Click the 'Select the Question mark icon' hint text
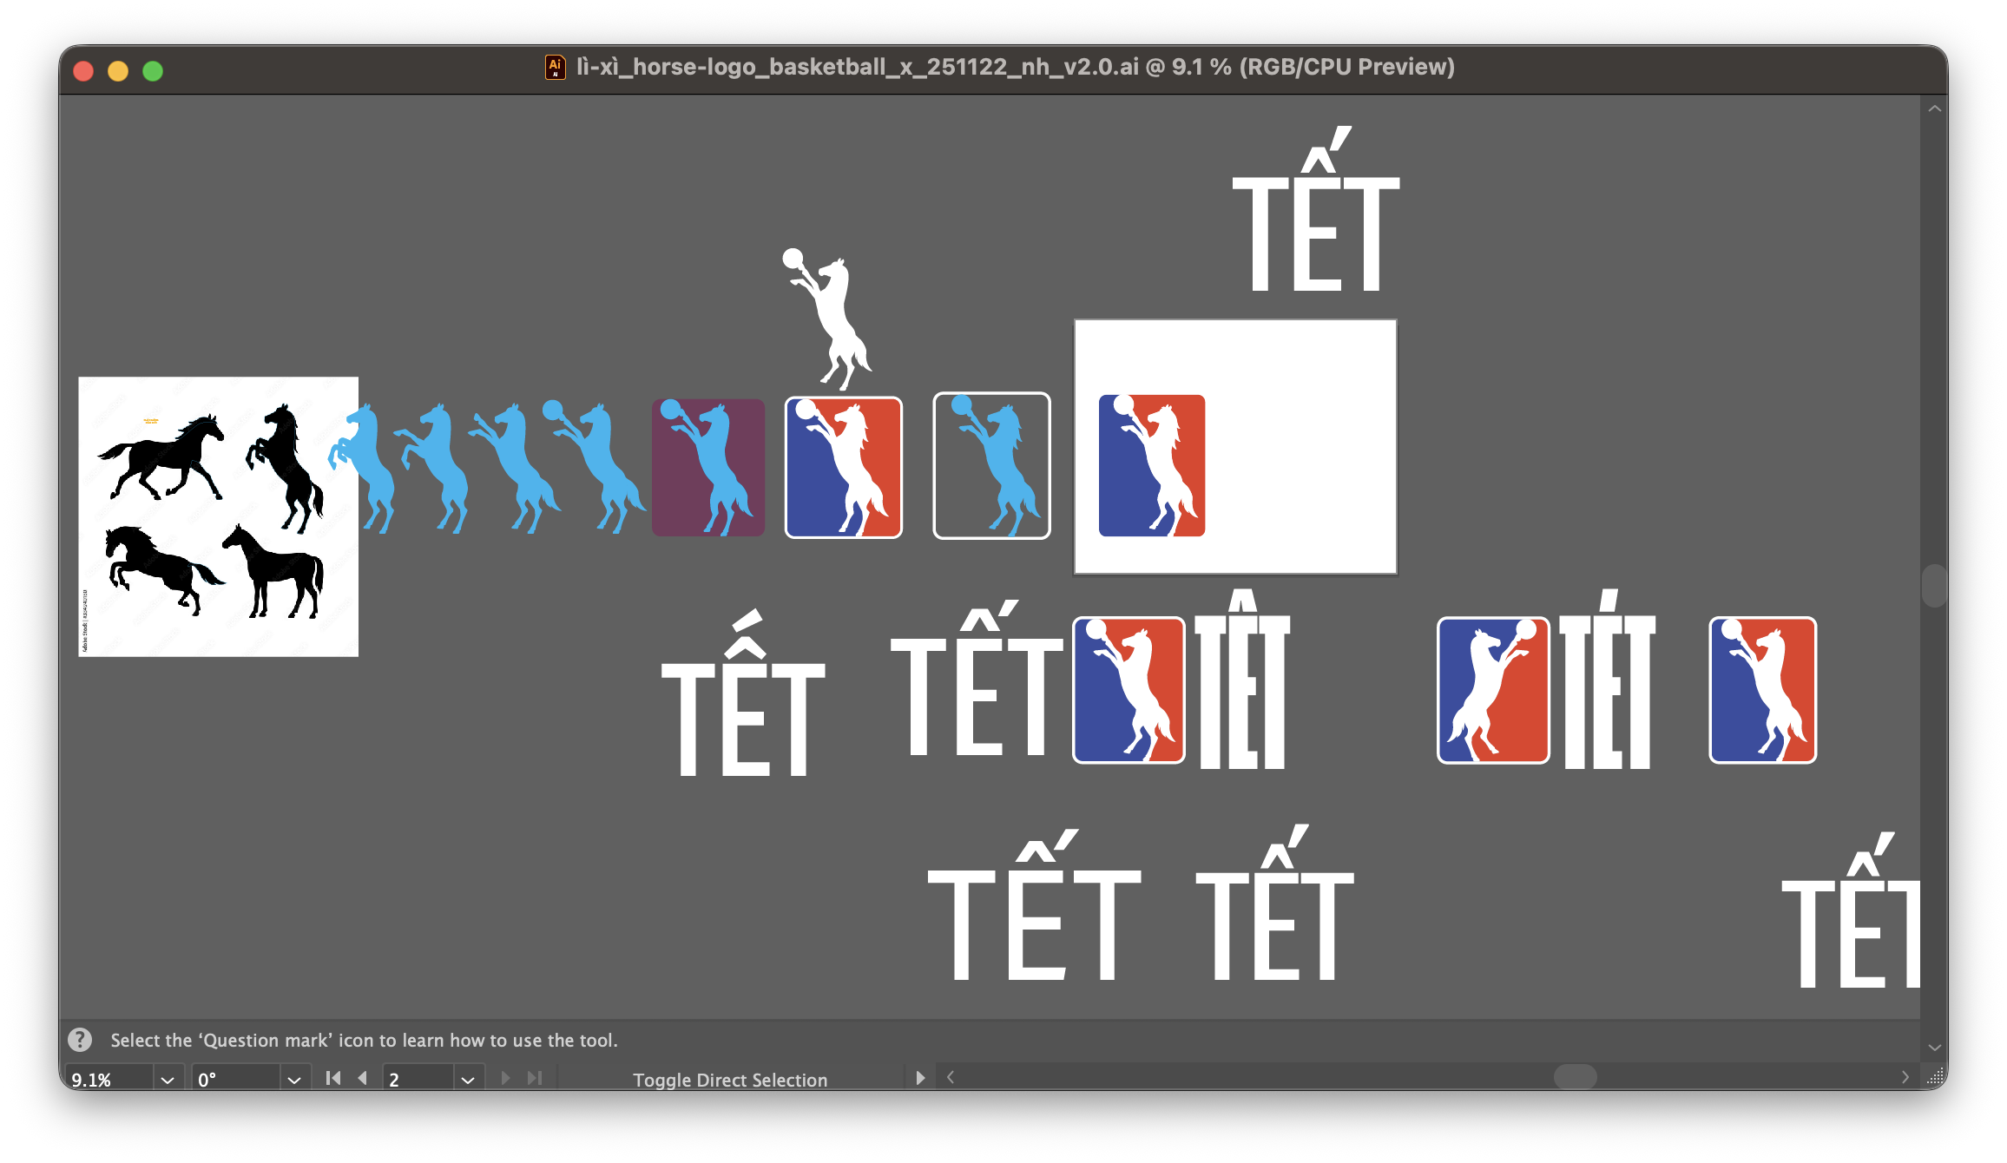 coord(365,1040)
